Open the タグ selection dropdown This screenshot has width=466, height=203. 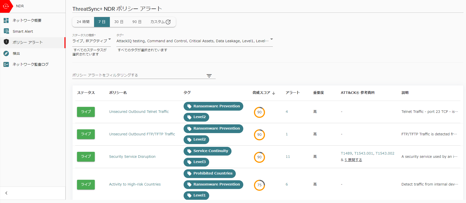point(195,41)
